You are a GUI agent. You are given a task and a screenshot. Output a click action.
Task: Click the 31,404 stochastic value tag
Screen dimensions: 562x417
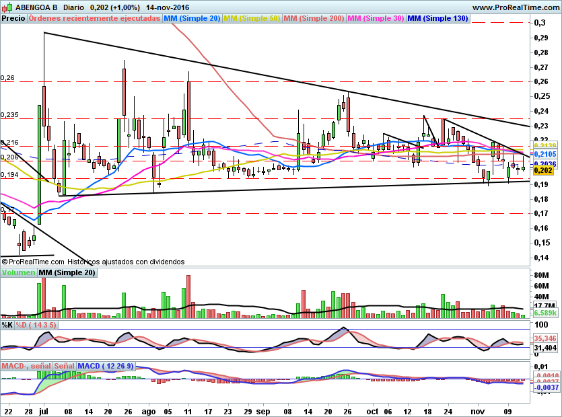(545, 348)
